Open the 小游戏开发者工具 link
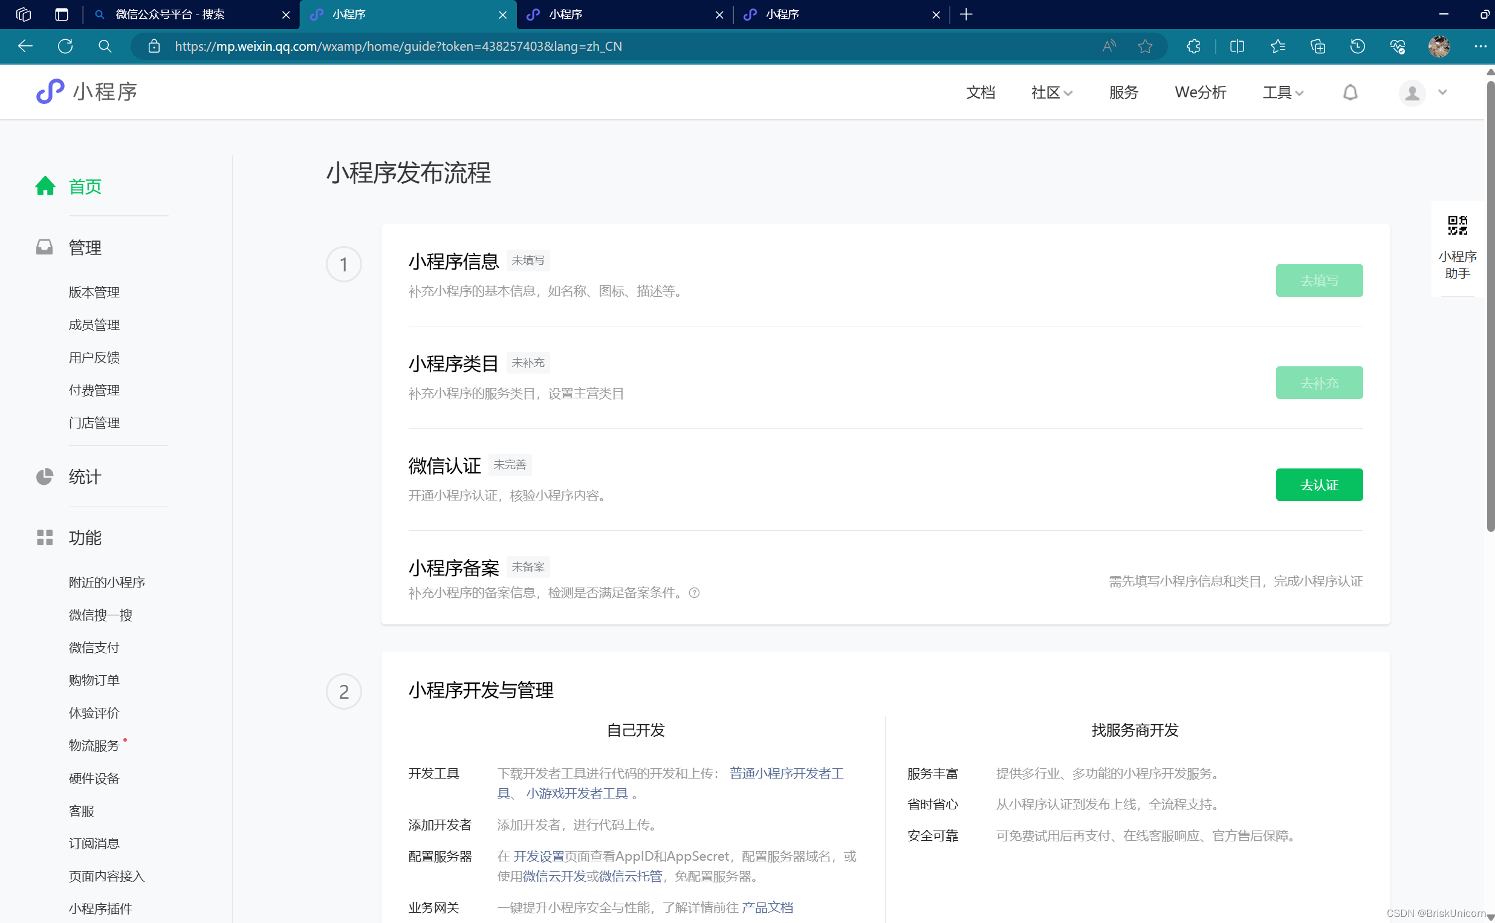Viewport: 1495px width, 923px height. tap(577, 793)
